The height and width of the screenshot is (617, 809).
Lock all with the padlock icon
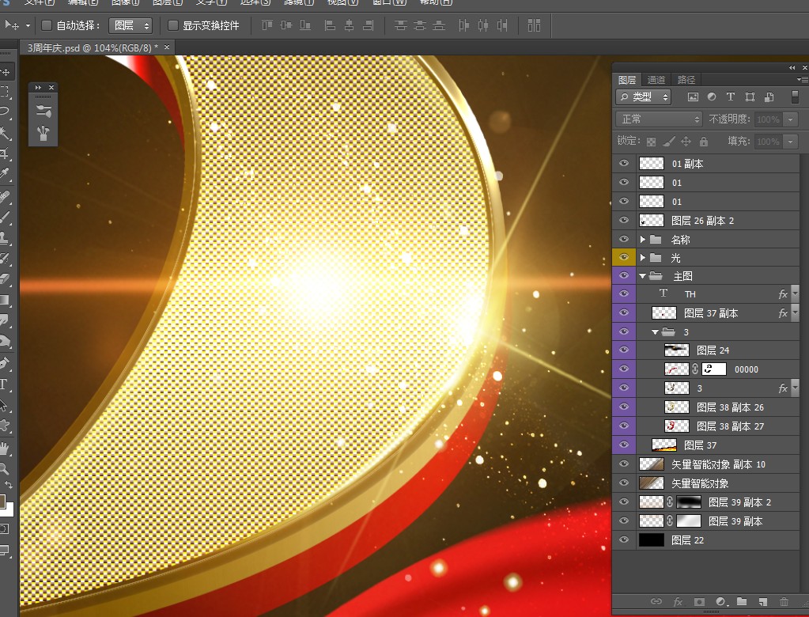coord(703,142)
